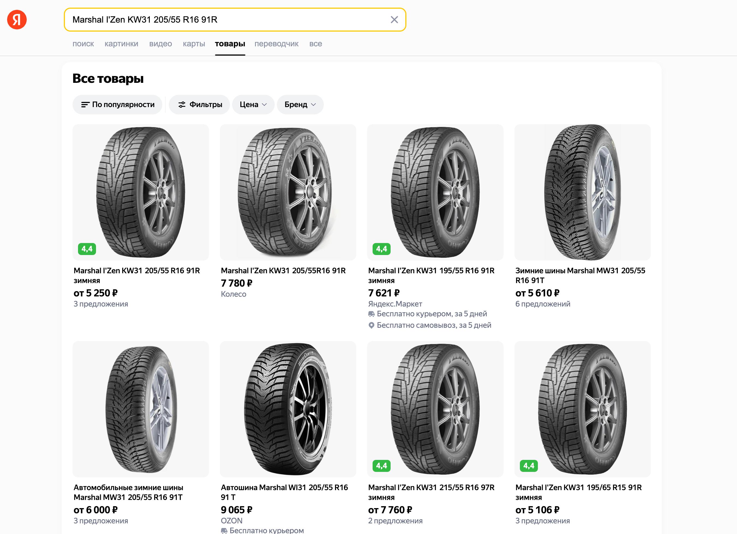Open thumbnail of Зимние шины Marshal MW31
The width and height of the screenshot is (737, 534).
pos(582,192)
